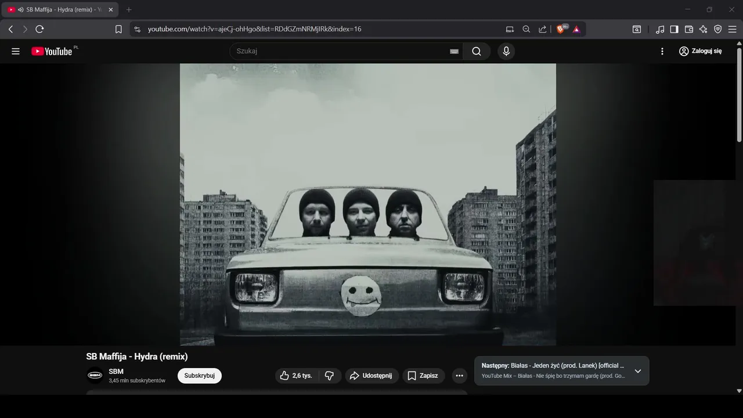Viewport: 743px width, 418px height.
Task: Click Udostępnij share button
Action: click(372, 376)
